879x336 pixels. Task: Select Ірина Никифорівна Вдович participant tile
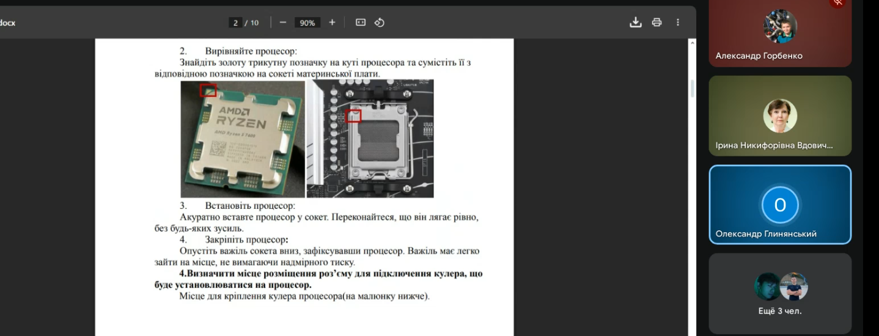pos(780,116)
